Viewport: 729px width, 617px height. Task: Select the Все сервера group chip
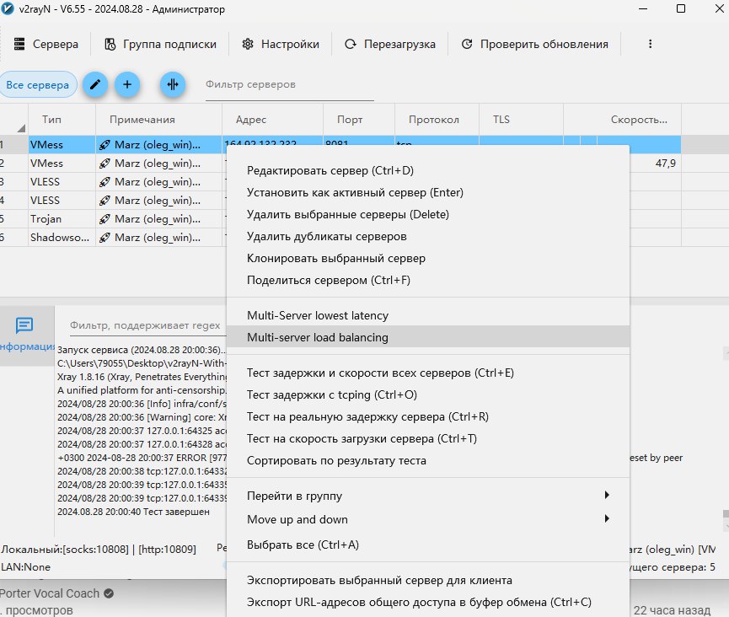click(39, 84)
